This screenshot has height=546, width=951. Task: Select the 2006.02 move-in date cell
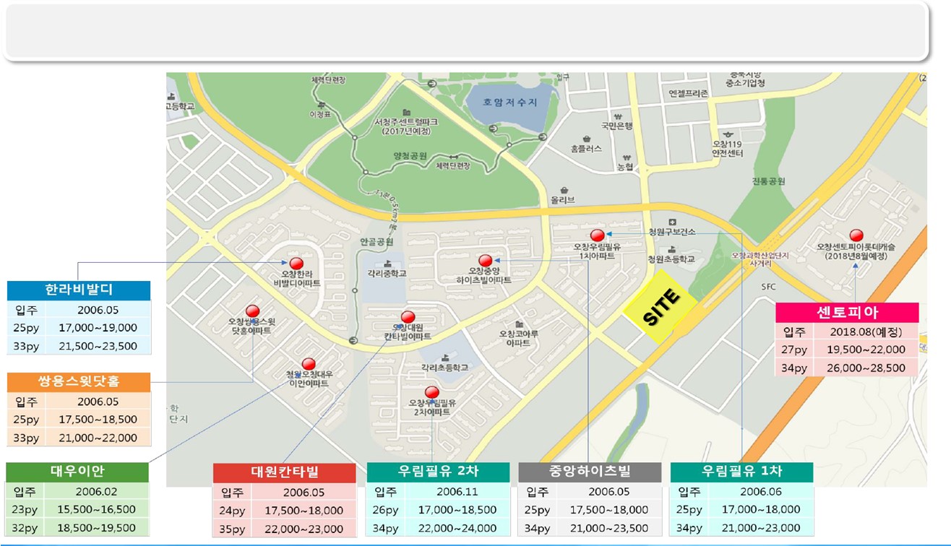click(97, 491)
